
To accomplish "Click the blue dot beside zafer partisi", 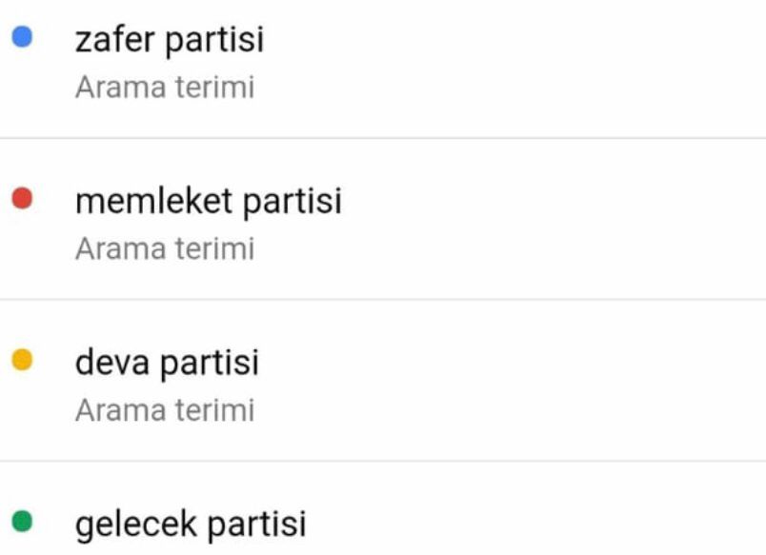I will [22, 37].
